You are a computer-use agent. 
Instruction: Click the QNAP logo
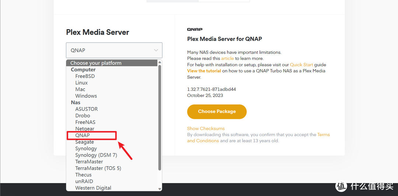195,29
